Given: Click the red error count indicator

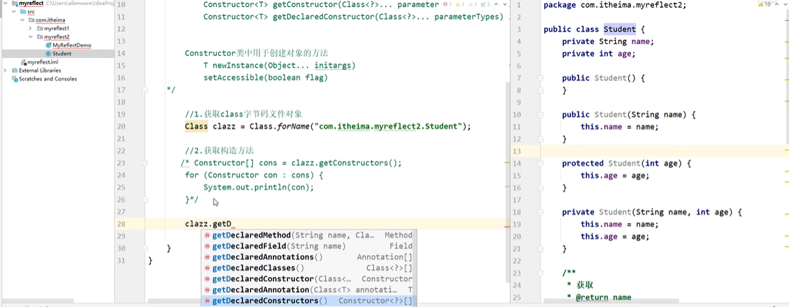Looking at the screenshot, I should pyautogui.click(x=447, y=4).
